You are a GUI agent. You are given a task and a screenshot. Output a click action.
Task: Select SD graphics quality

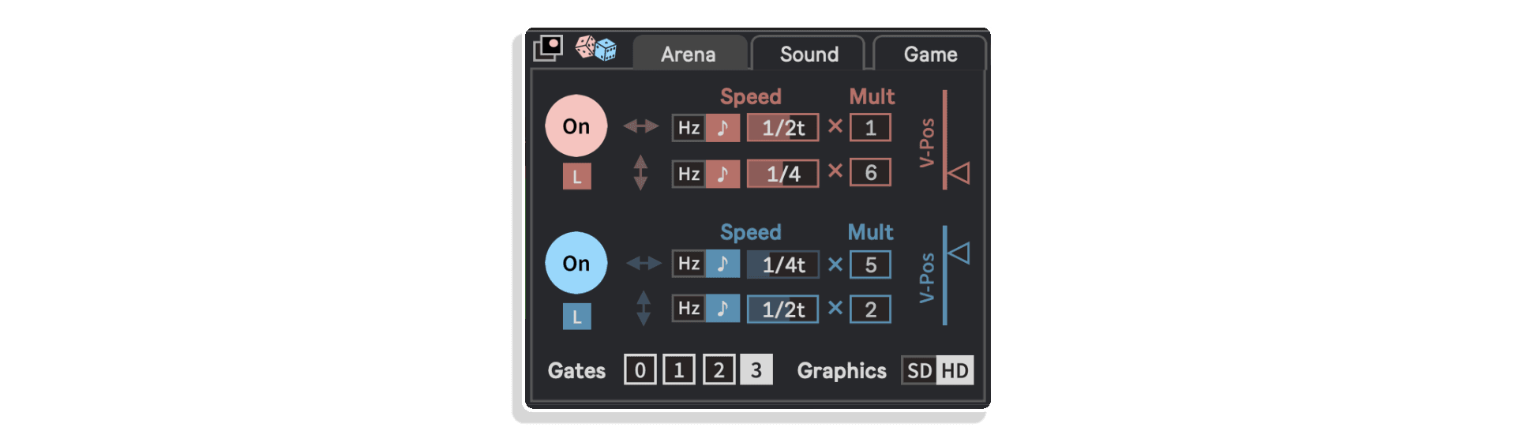click(x=919, y=370)
